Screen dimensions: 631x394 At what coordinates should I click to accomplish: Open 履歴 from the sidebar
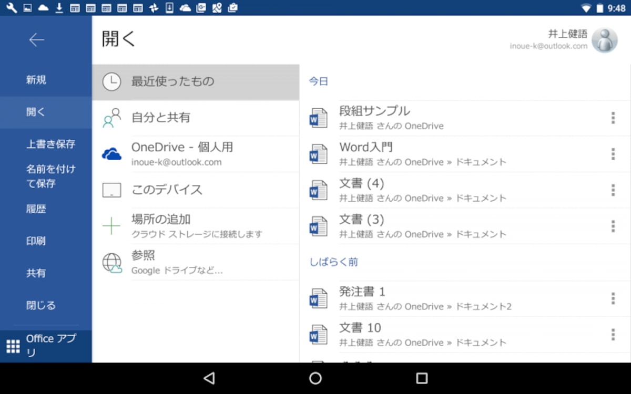point(46,209)
